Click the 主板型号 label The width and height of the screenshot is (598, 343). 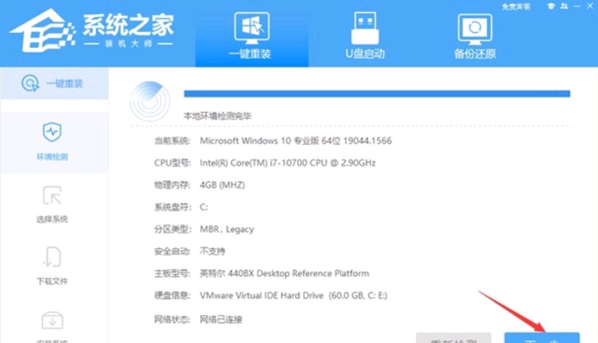point(172,273)
